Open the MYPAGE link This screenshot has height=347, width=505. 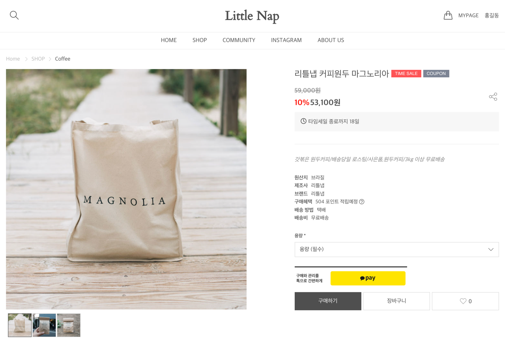click(468, 15)
